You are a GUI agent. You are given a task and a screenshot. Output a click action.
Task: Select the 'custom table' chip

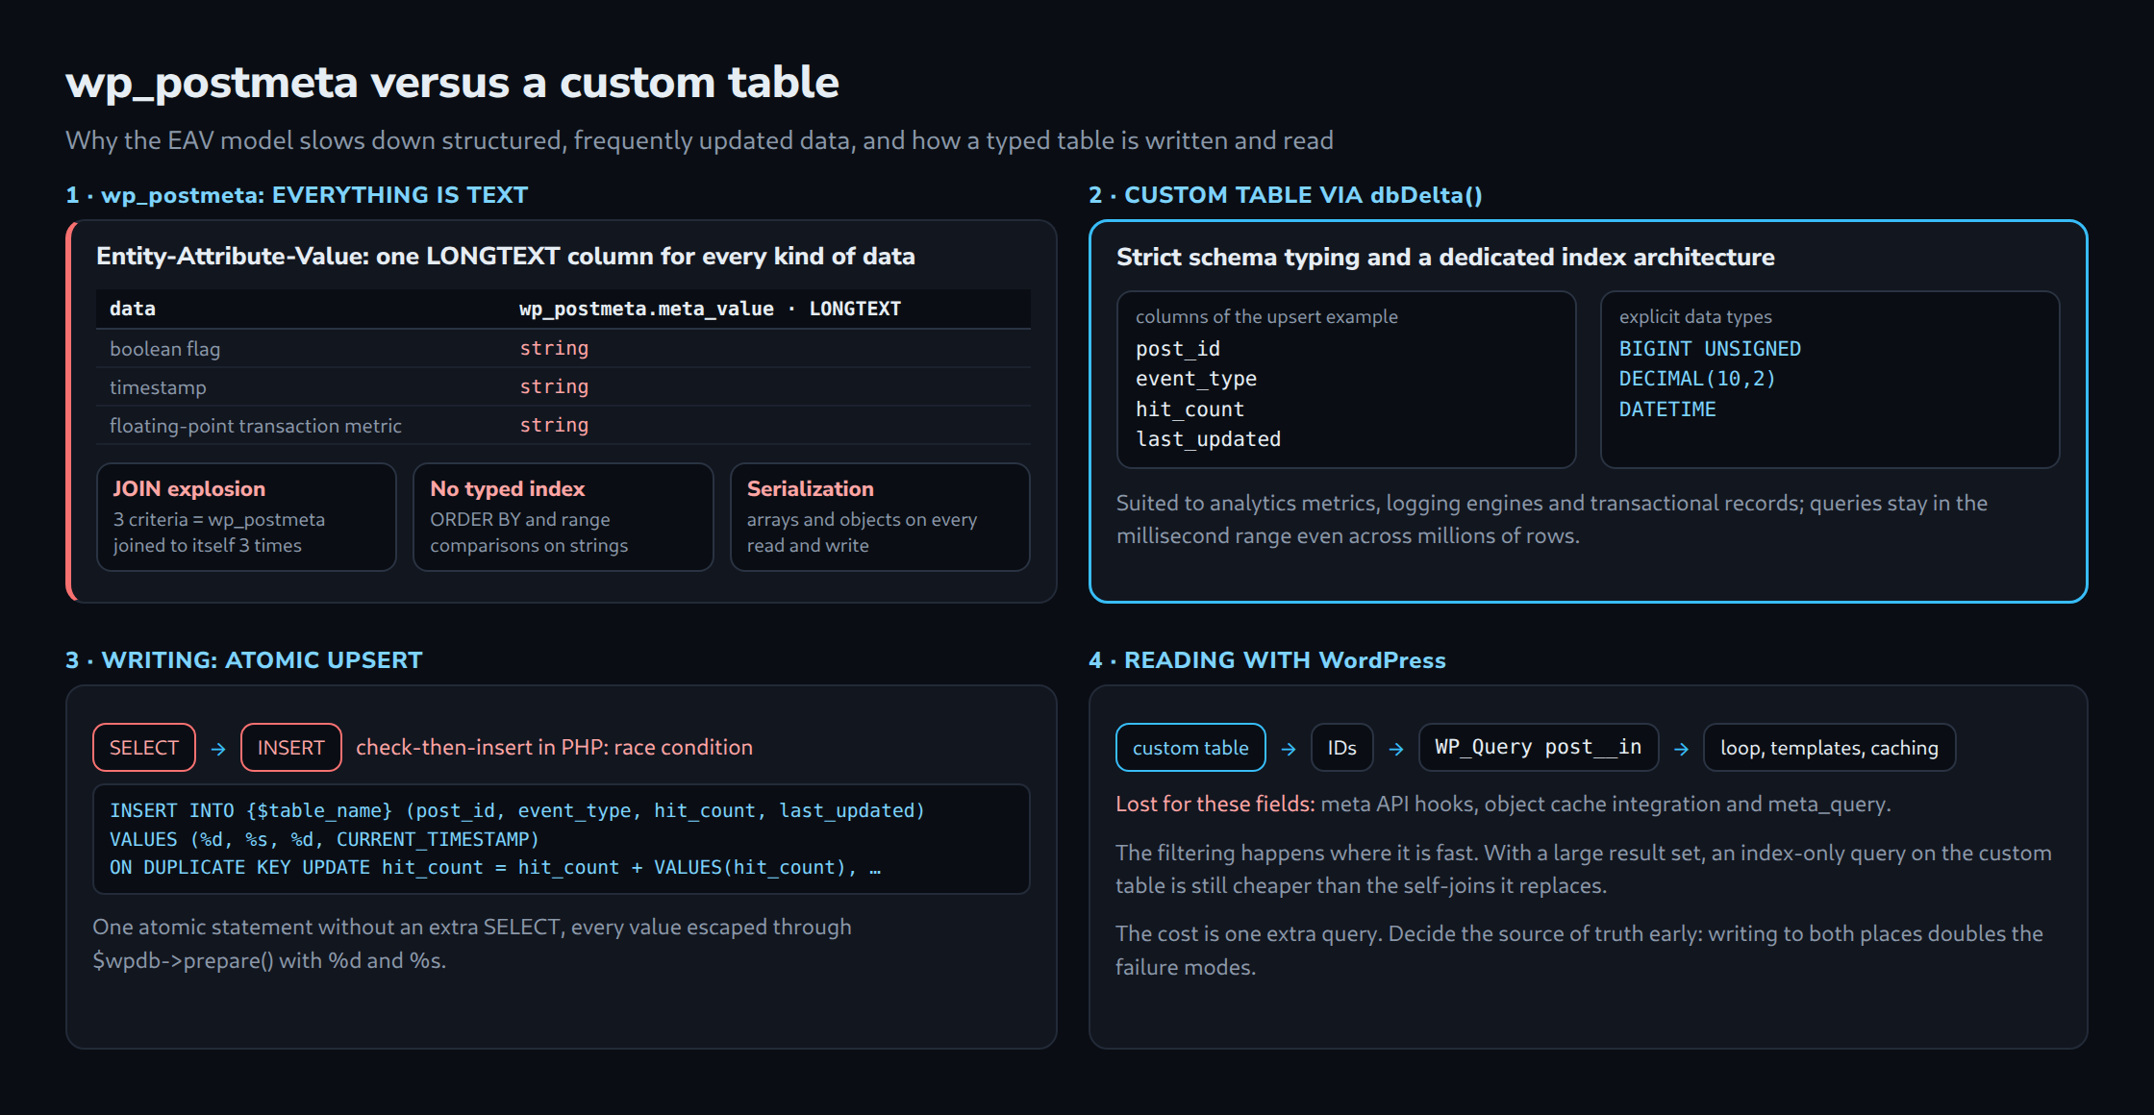[x=1190, y=747]
